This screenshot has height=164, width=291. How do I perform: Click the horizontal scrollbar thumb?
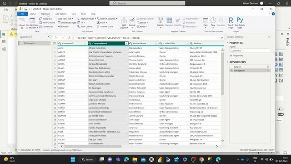tap(93, 146)
